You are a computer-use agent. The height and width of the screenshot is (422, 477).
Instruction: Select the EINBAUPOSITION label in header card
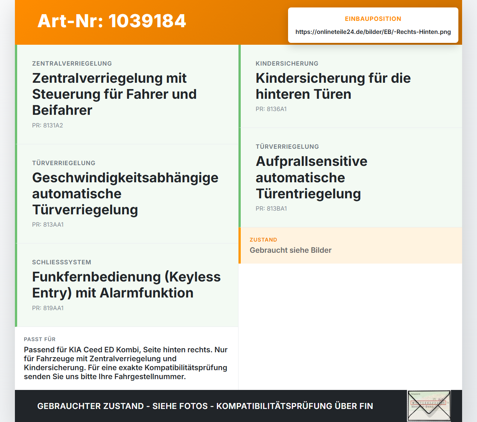point(373,19)
